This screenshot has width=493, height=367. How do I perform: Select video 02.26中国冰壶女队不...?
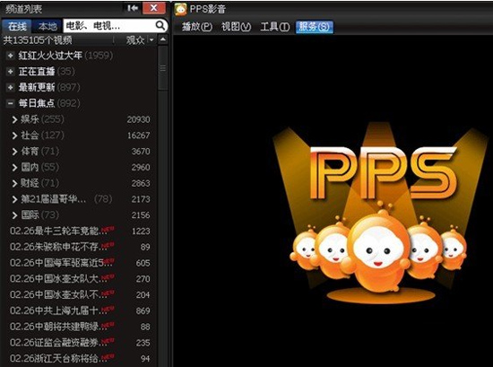pos(58,294)
